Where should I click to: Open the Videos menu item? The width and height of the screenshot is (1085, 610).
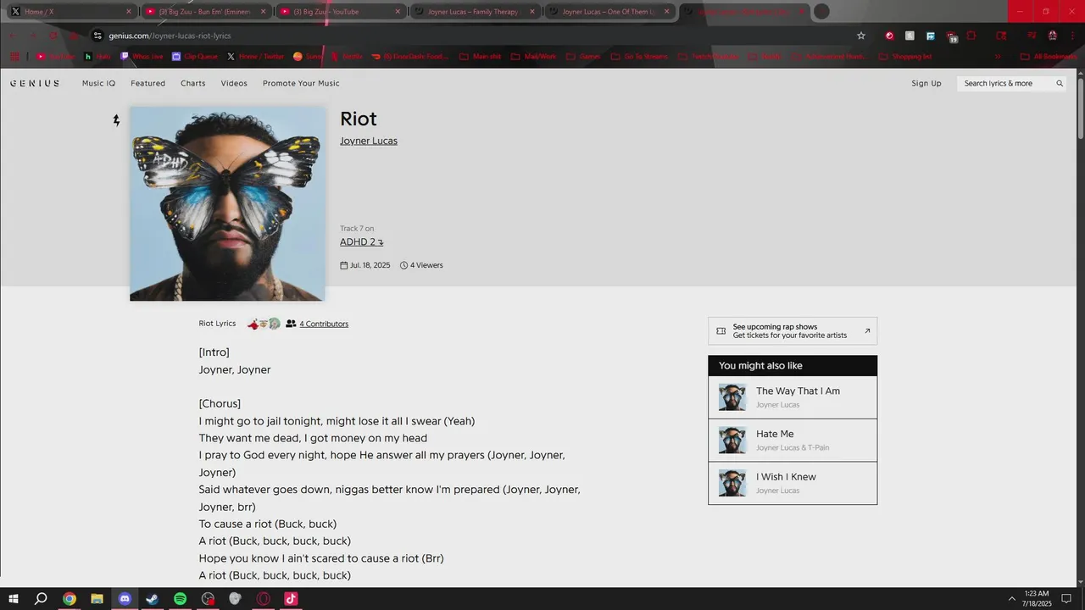click(x=234, y=83)
